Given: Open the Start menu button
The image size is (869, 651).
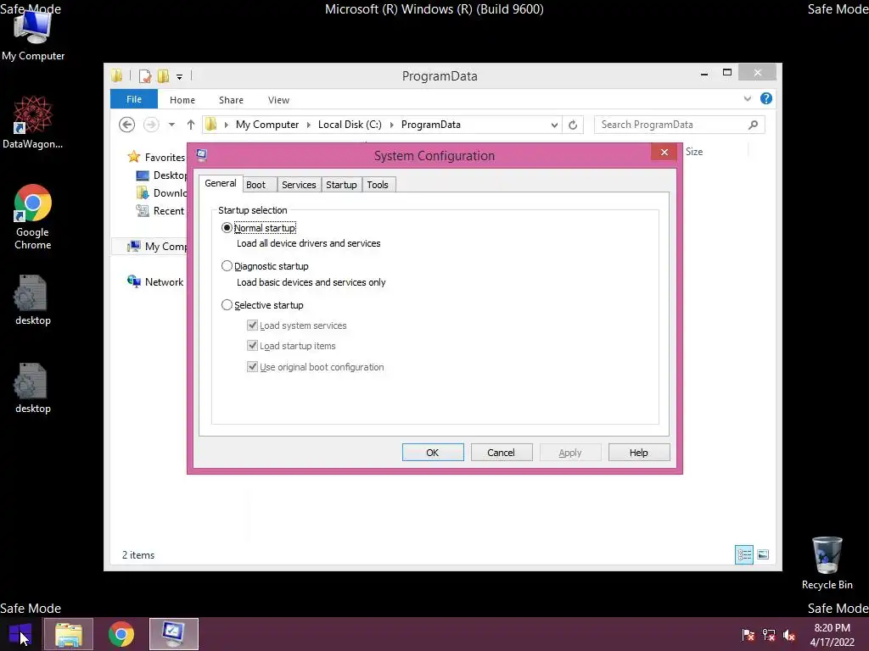Looking at the screenshot, I should coord(20,634).
